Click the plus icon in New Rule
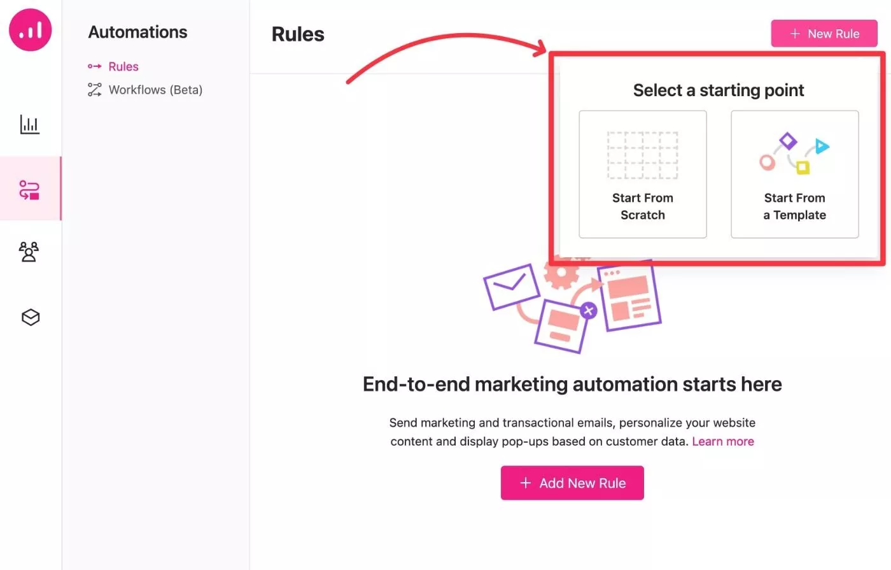The image size is (891, 570). (795, 34)
